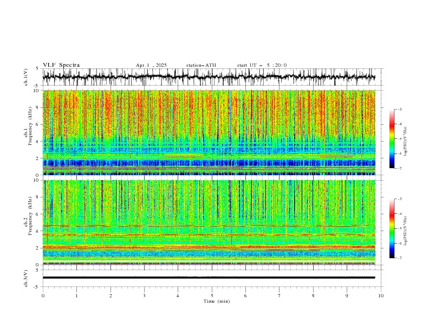
Task: Click time axis tick label "3"
Action: tap(144, 296)
